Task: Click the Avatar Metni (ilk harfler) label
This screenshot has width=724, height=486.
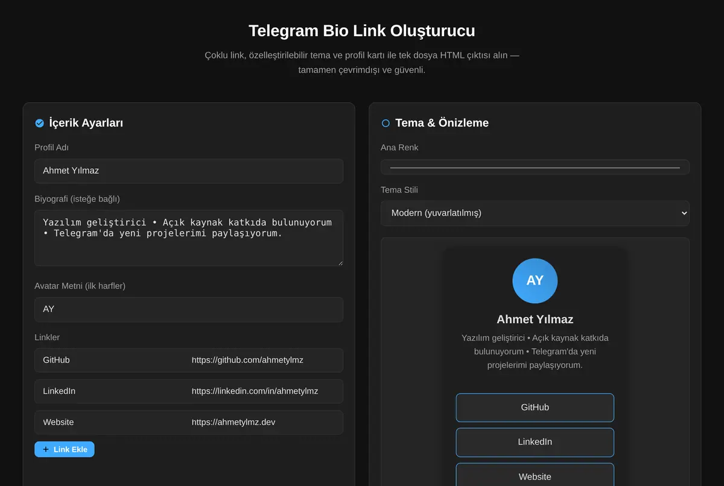Action: pos(80,286)
